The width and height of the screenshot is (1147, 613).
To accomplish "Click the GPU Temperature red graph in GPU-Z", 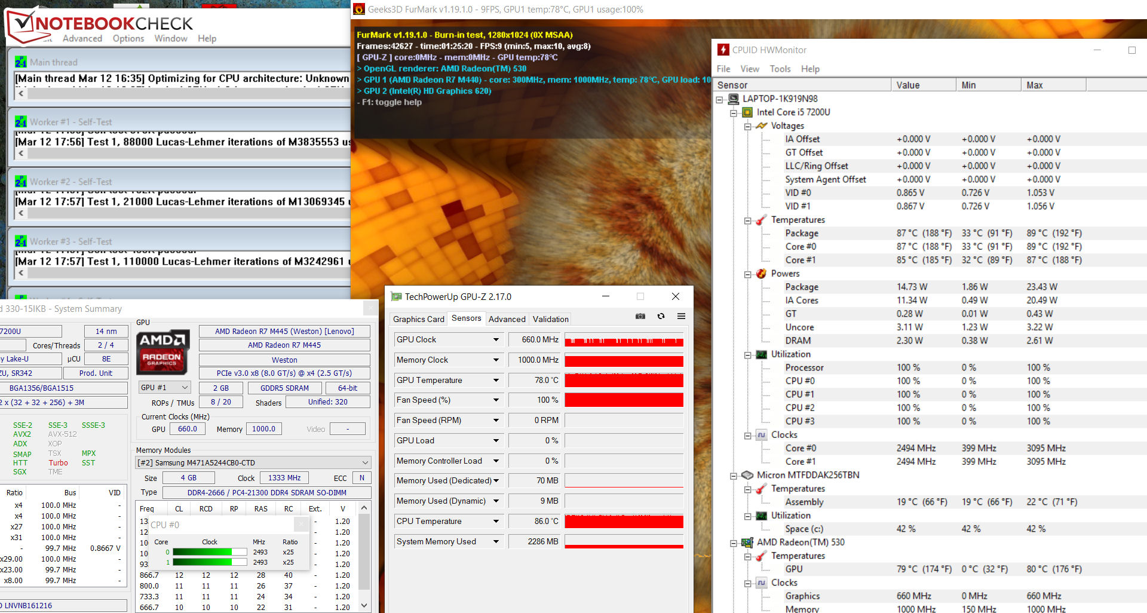I will [x=624, y=380].
